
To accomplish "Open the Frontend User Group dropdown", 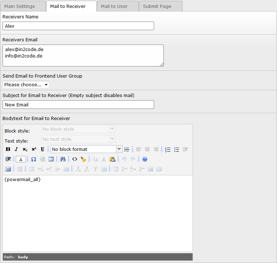I will pyautogui.click(x=26, y=85).
